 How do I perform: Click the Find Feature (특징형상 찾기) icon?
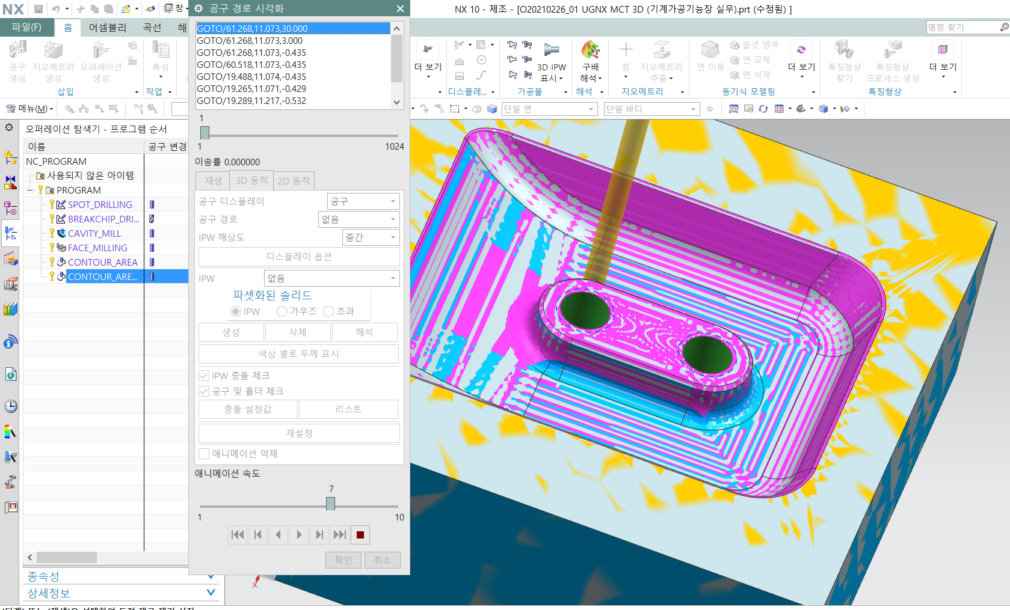844,50
